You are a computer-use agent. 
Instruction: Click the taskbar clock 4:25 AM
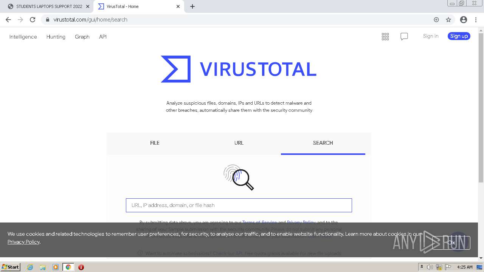point(465,267)
